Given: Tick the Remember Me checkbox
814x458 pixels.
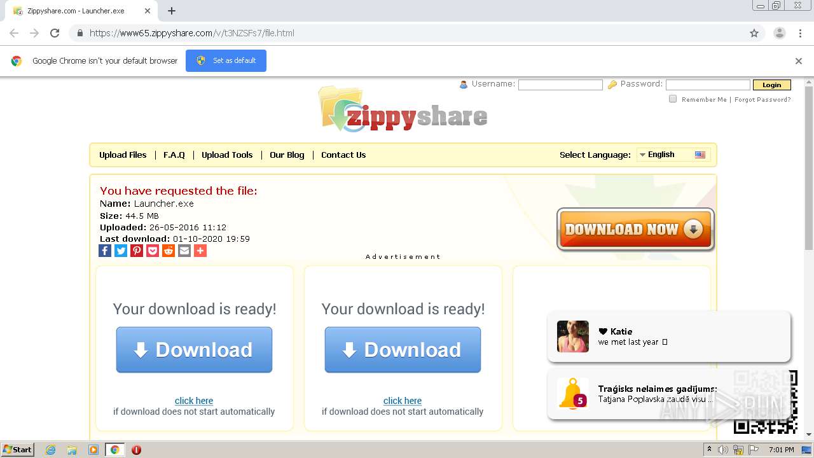Looking at the screenshot, I should (673, 99).
